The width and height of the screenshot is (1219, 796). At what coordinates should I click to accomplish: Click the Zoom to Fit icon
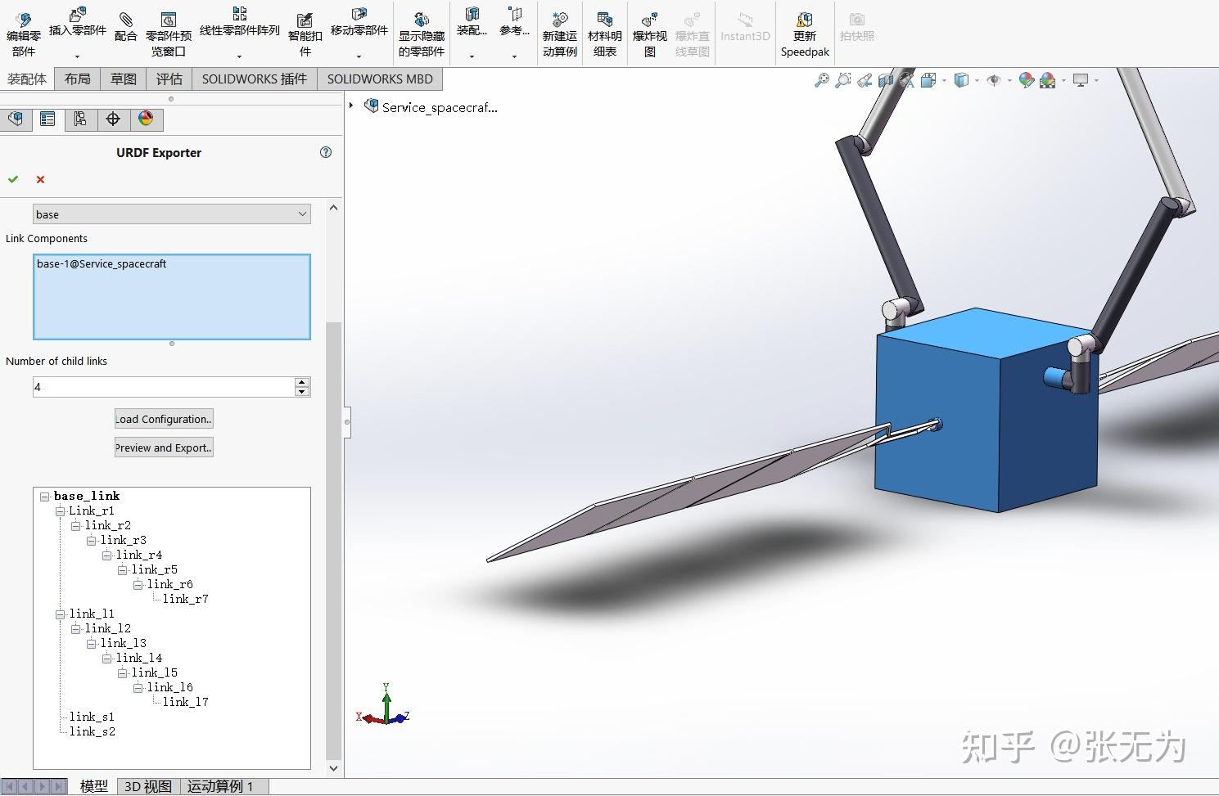[x=821, y=79]
